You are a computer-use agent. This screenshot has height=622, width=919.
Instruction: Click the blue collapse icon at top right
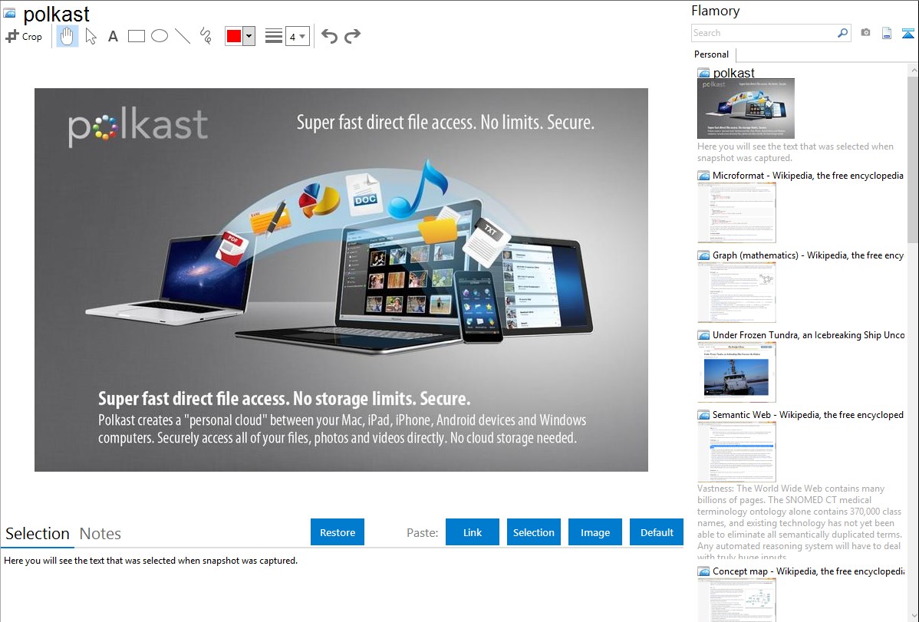pos(907,33)
